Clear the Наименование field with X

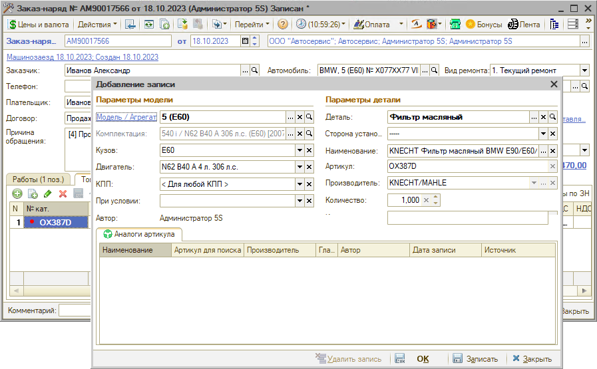(x=553, y=151)
